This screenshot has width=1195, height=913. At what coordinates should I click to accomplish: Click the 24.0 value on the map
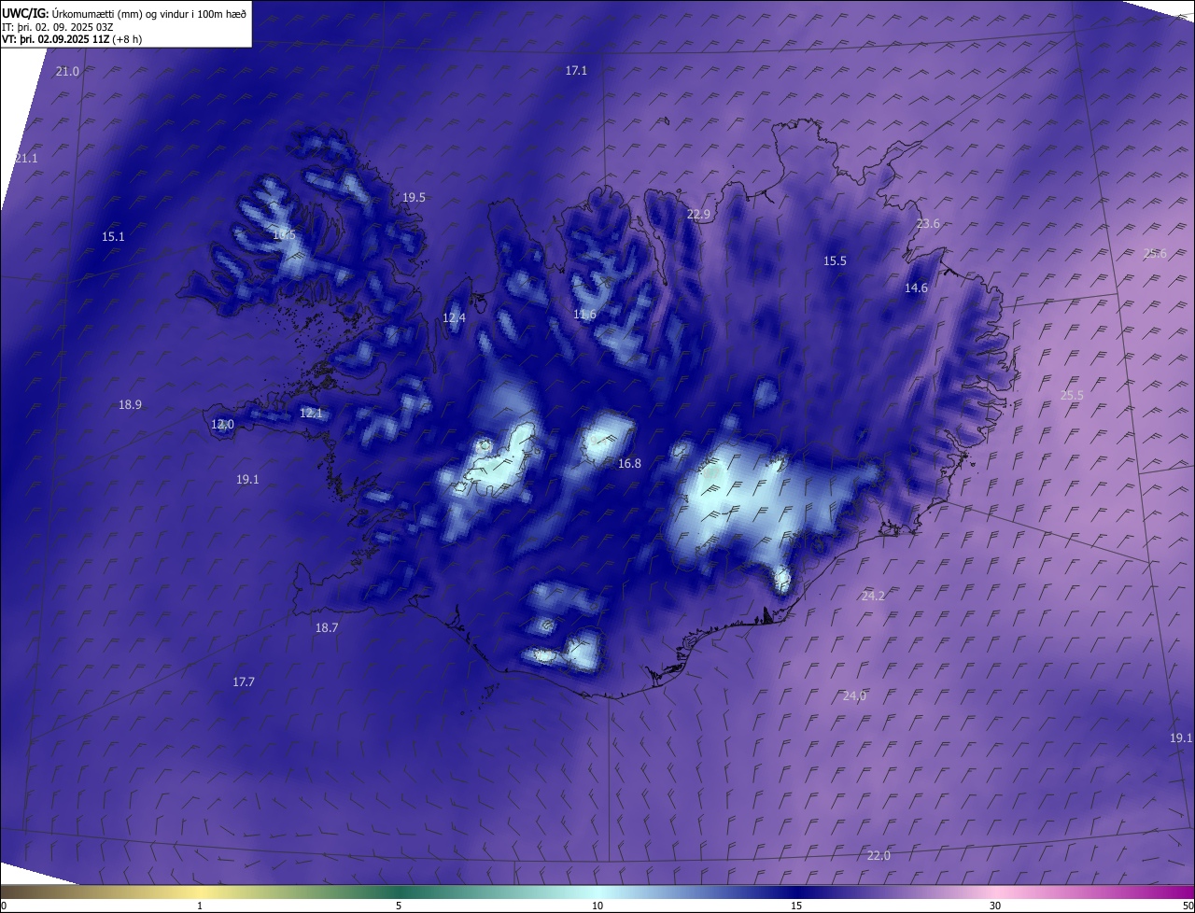[854, 696]
